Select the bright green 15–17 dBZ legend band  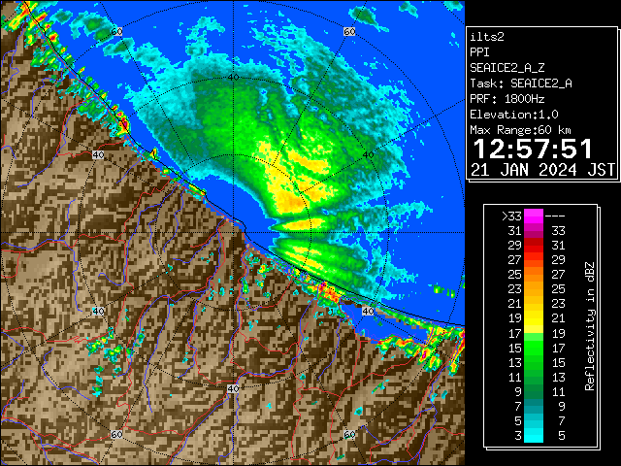[533, 348]
